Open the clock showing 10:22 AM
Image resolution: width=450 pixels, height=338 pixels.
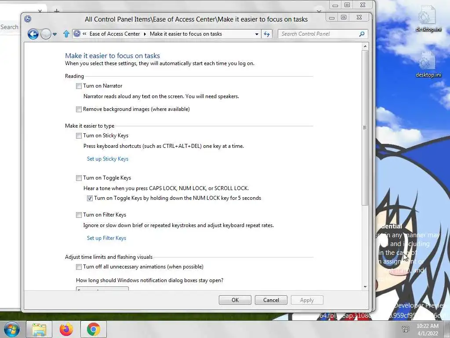[428, 329]
